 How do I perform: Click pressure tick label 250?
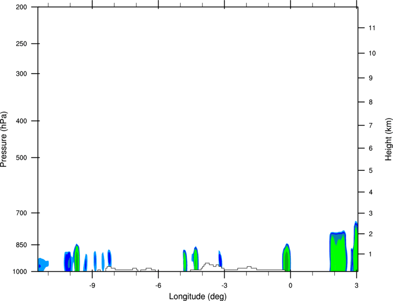click(21, 44)
